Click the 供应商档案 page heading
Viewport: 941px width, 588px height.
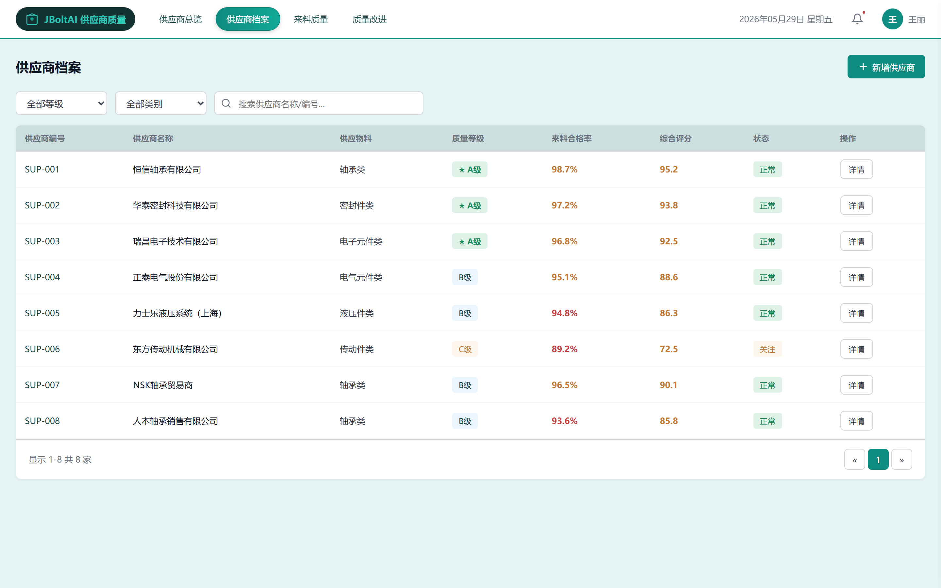pos(48,67)
